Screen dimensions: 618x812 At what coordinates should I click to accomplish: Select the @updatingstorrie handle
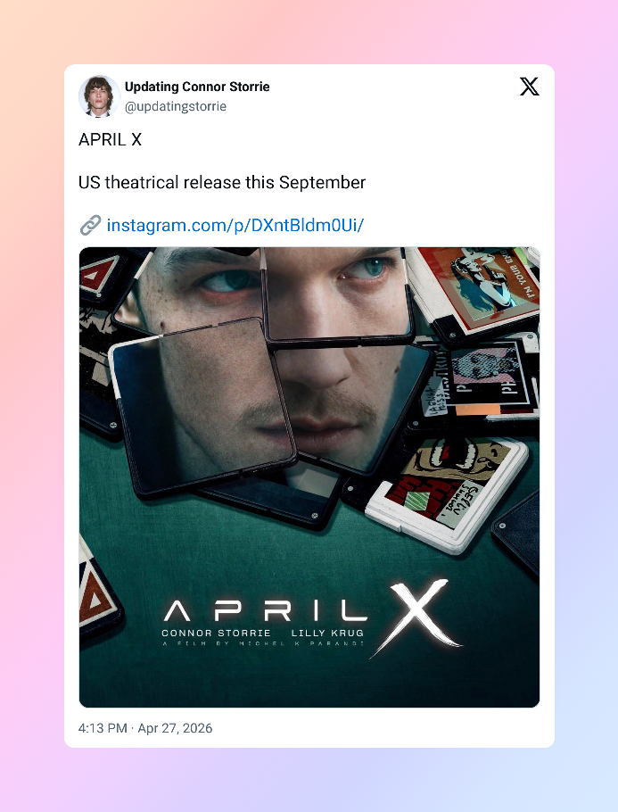click(176, 106)
